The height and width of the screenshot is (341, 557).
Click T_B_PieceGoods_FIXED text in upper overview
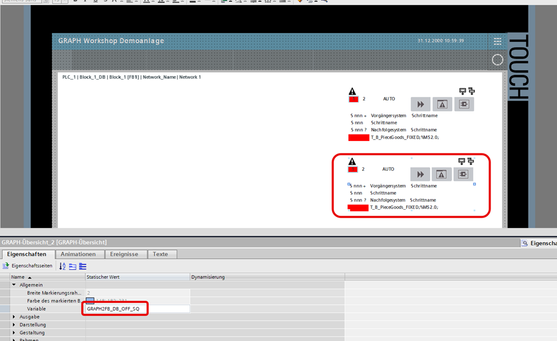(405, 137)
